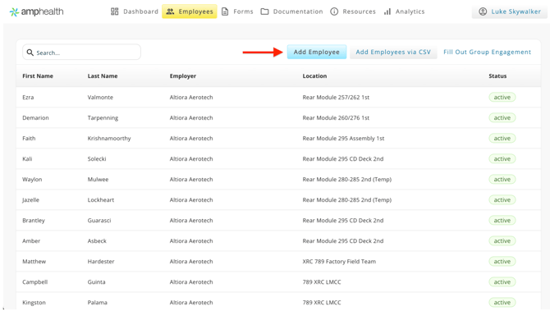Select last name Solecki
550x311 pixels.
(x=97, y=159)
